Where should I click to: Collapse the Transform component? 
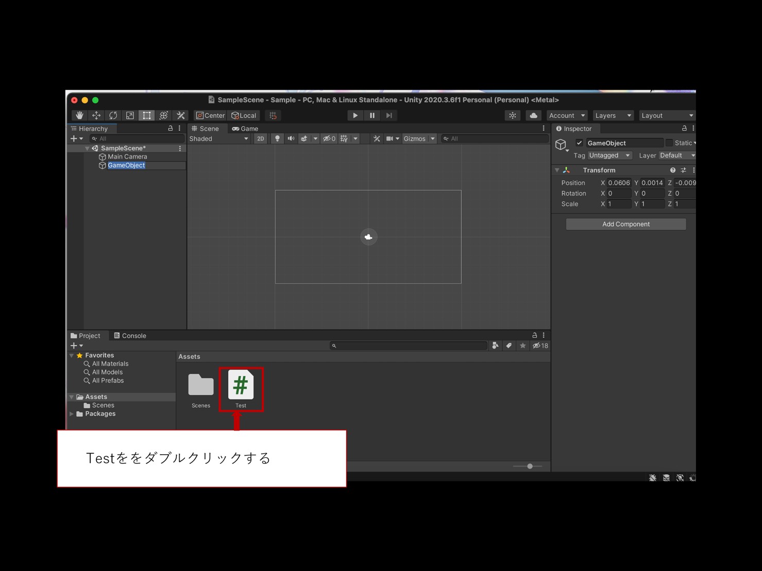click(x=557, y=170)
